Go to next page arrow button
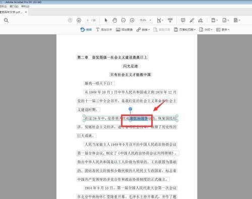Screen dimensions: 252x199 click(79, 20)
